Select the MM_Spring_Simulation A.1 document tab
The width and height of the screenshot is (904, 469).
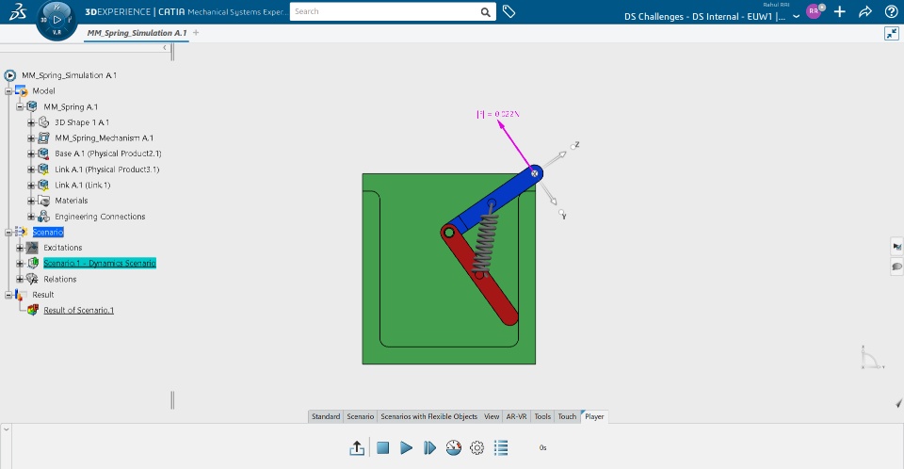(x=137, y=33)
